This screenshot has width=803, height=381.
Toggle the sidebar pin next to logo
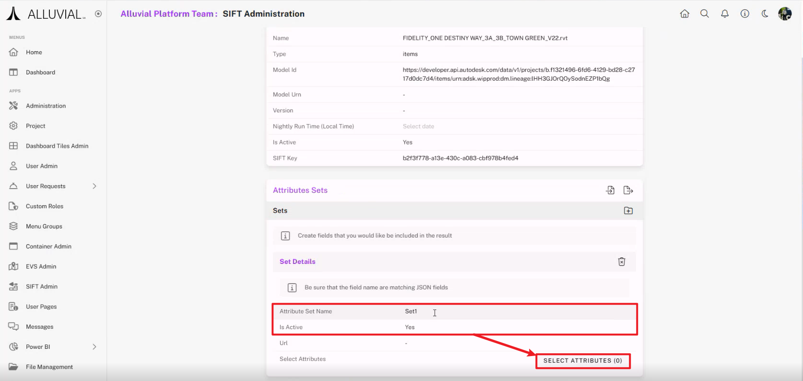pyautogui.click(x=98, y=14)
